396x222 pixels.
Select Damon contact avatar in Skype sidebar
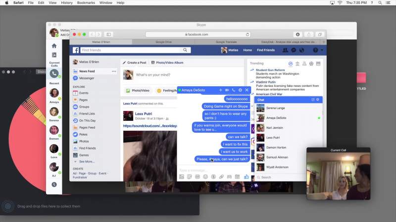coord(54,130)
